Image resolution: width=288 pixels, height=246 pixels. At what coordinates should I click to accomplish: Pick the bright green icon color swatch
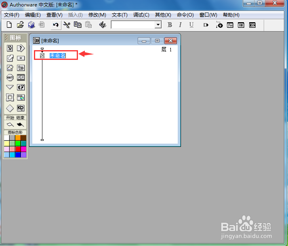click(x=18, y=143)
